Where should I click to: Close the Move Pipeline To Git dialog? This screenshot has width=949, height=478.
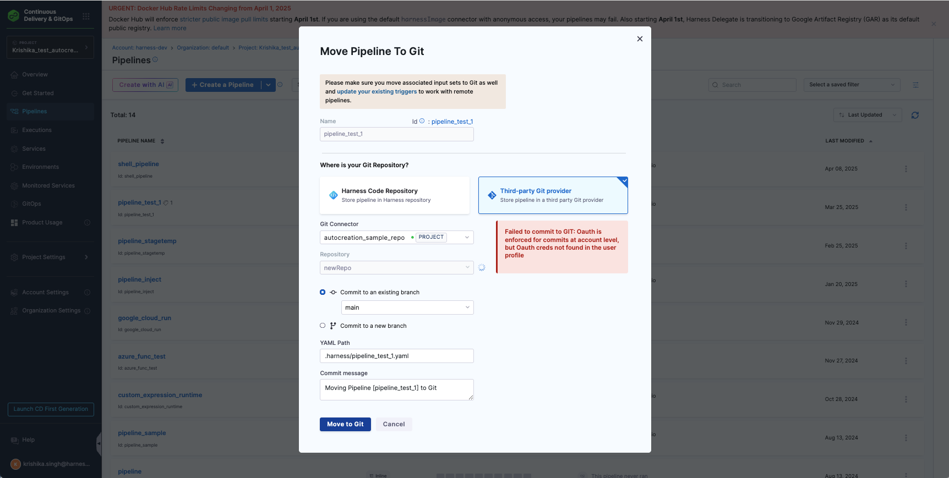640,39
